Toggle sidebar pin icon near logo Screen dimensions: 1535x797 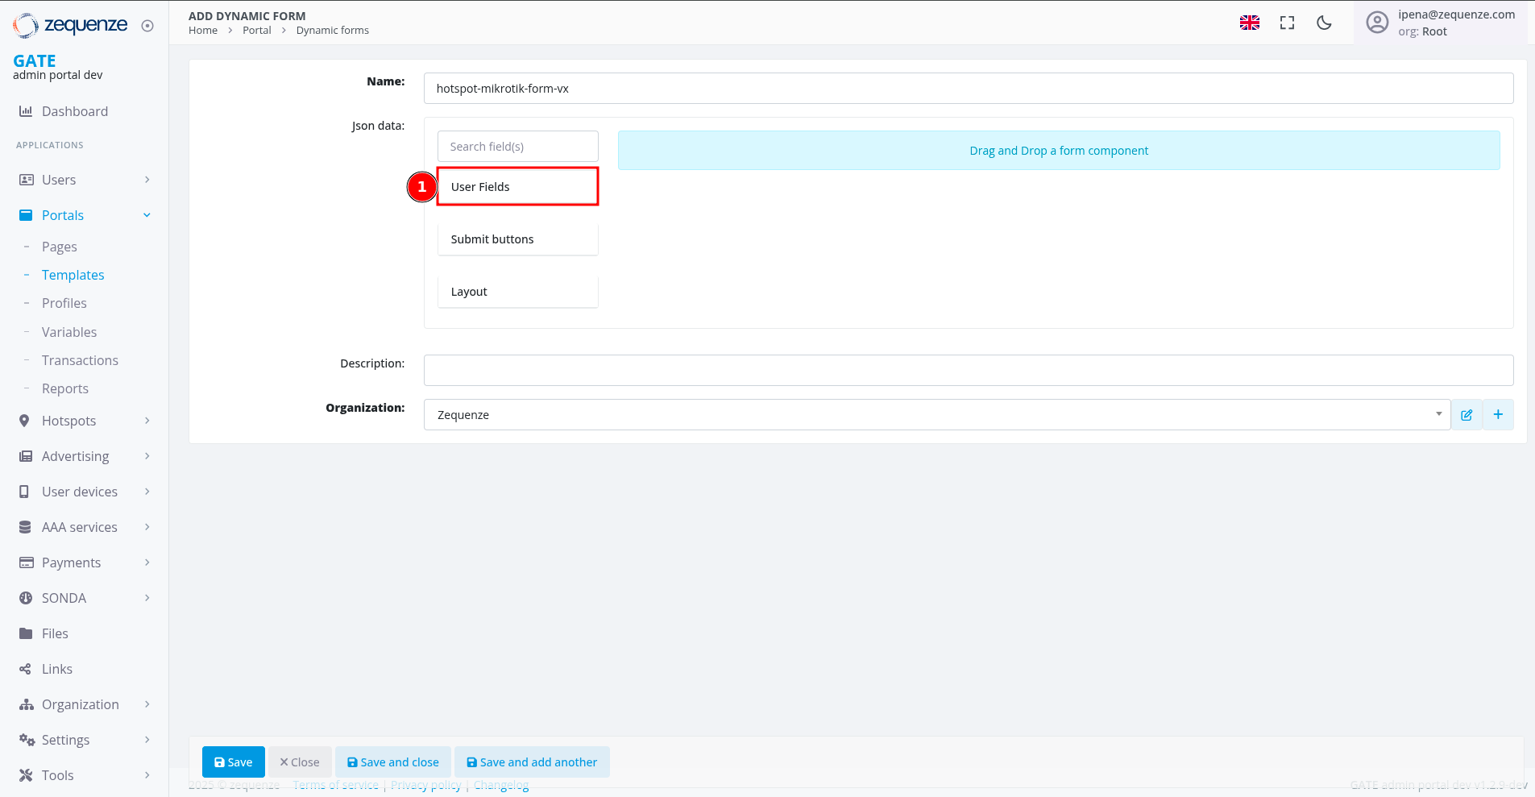coord(147,26)
